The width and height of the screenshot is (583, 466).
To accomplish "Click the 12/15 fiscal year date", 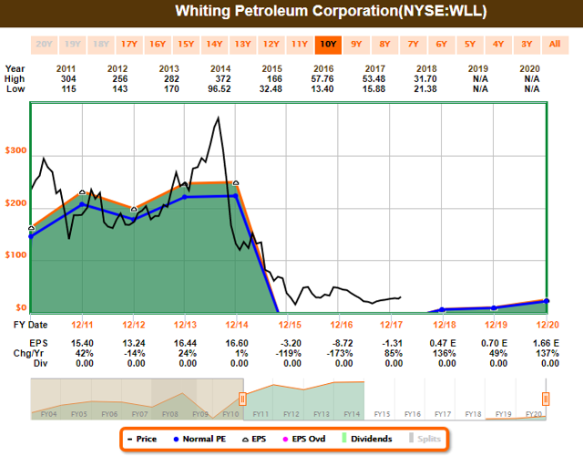I will coord(290,325).
